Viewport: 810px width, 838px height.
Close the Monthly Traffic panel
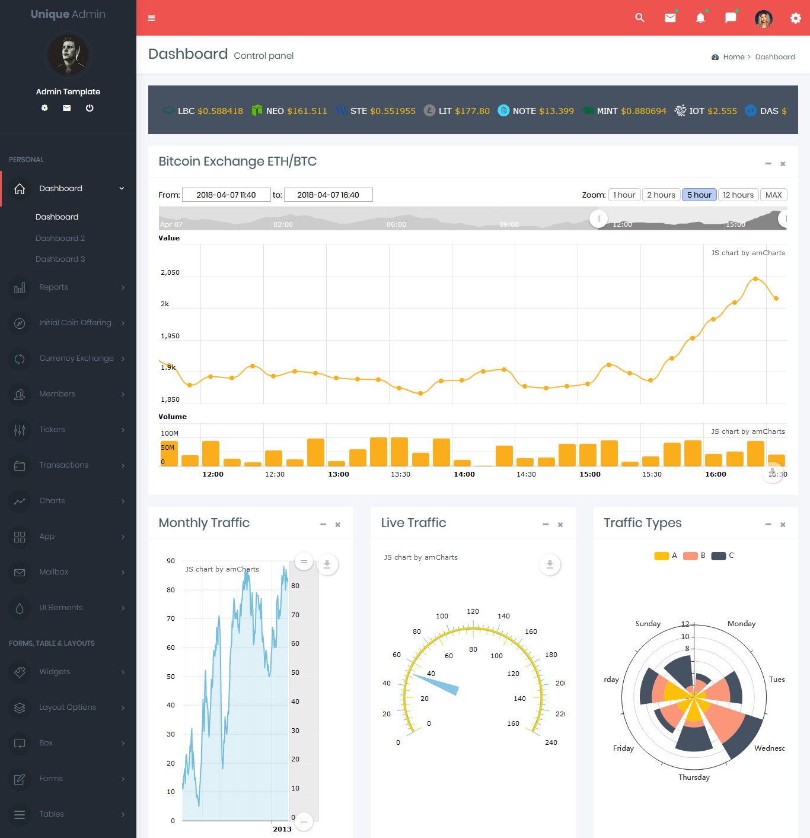[337, 525]
